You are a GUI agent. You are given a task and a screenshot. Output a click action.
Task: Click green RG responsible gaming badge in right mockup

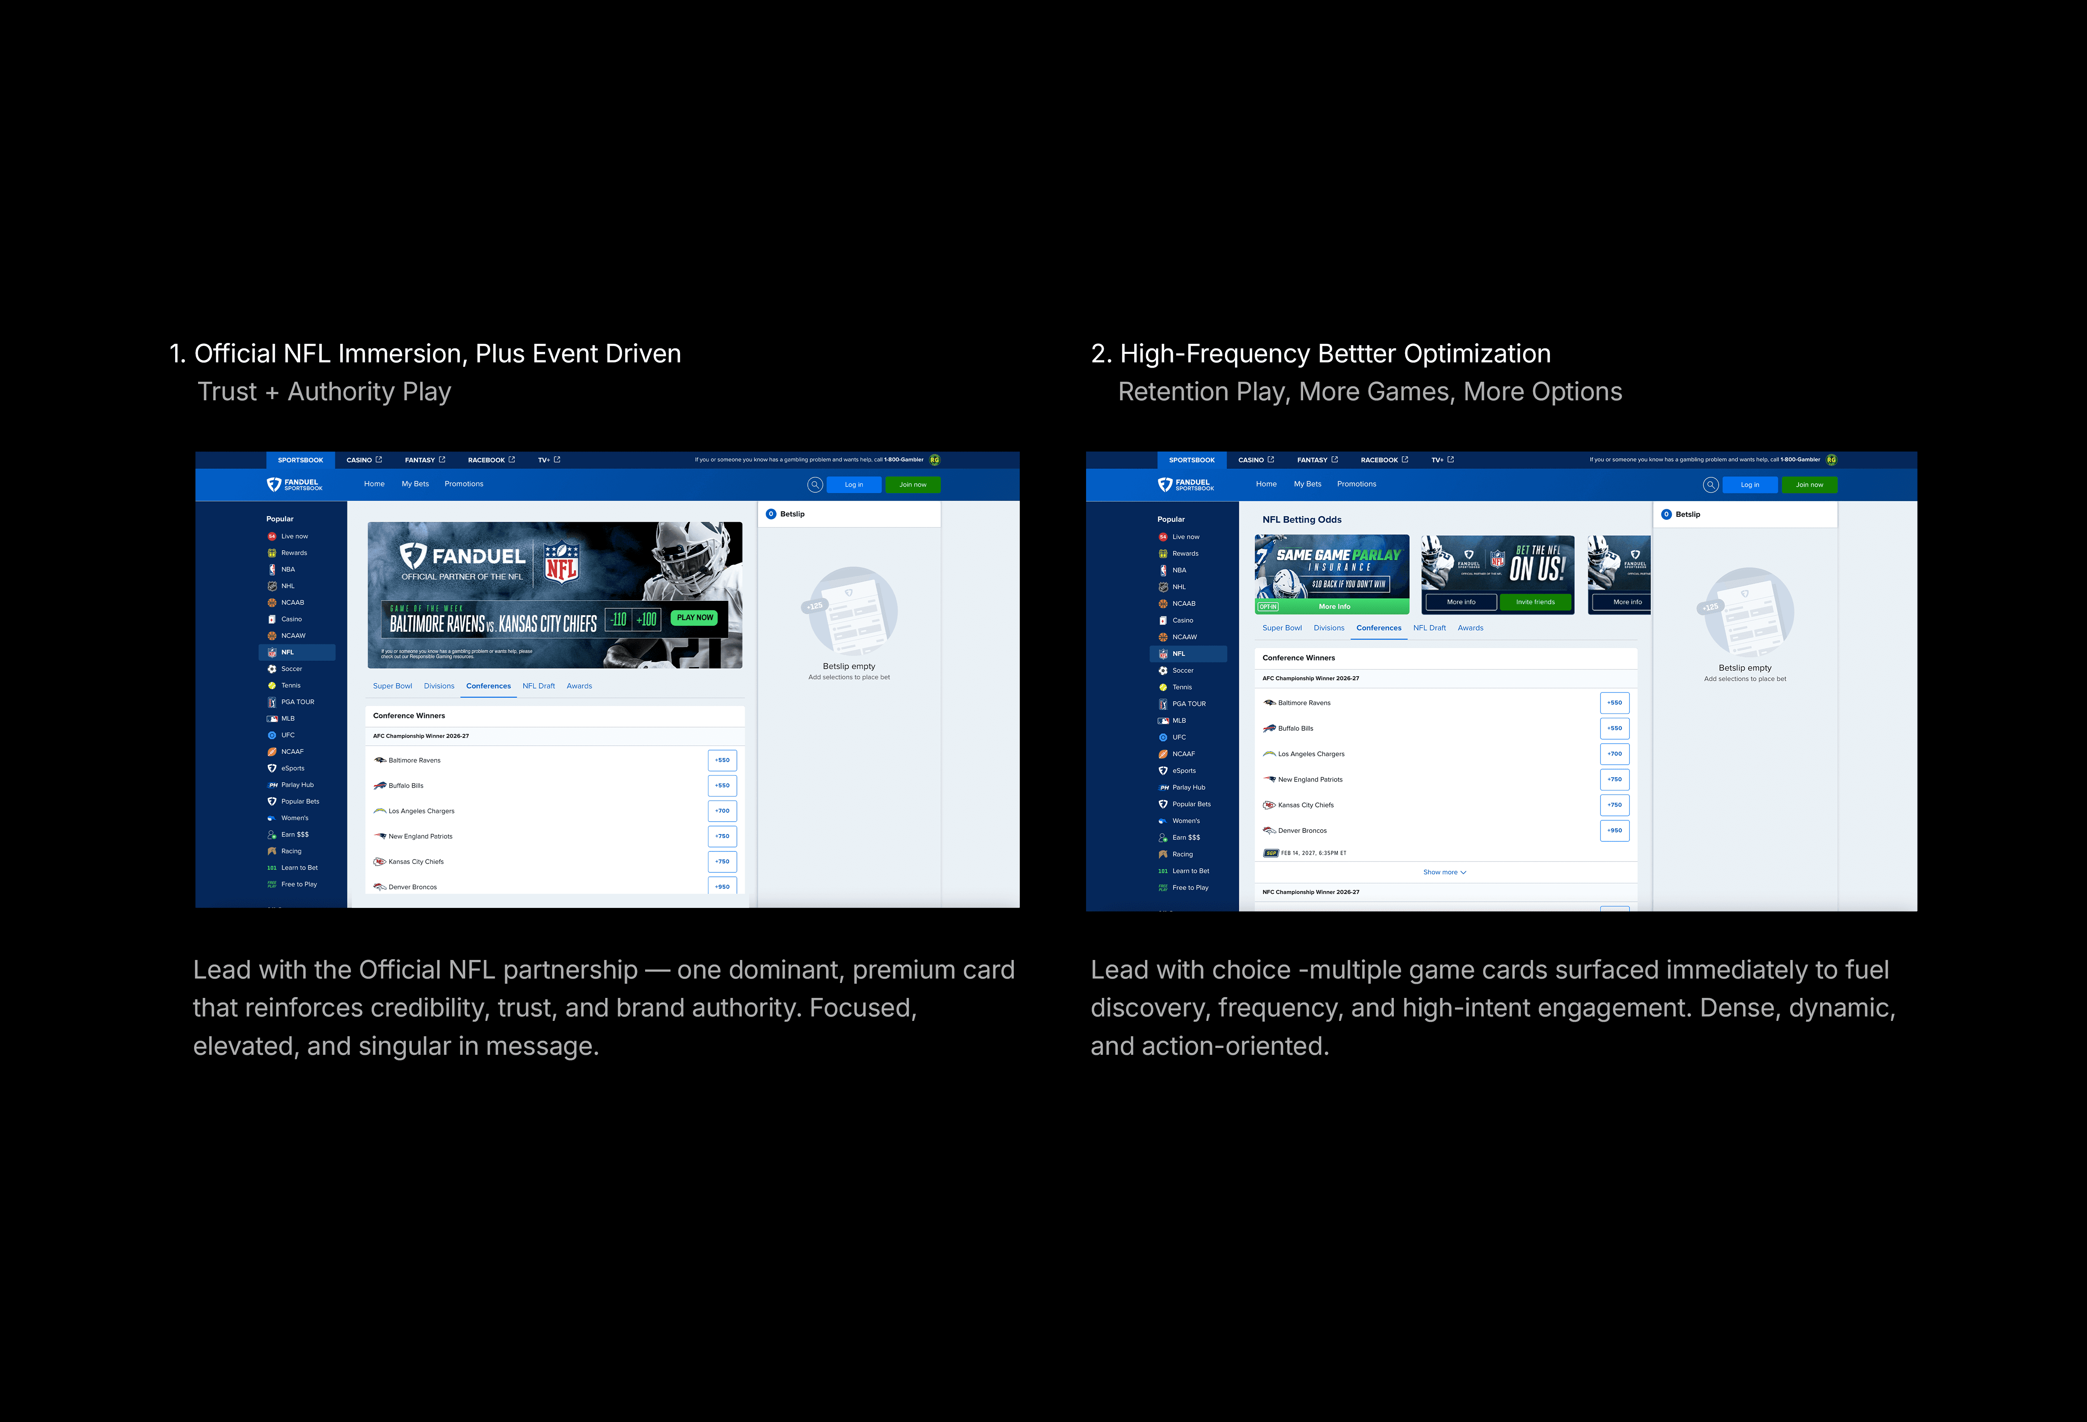point(1831,460)
